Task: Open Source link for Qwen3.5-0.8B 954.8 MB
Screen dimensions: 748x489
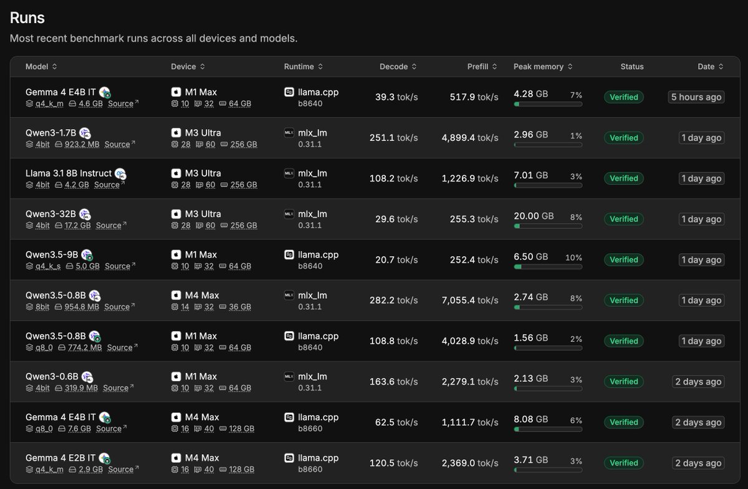Action: coord(120,307)
